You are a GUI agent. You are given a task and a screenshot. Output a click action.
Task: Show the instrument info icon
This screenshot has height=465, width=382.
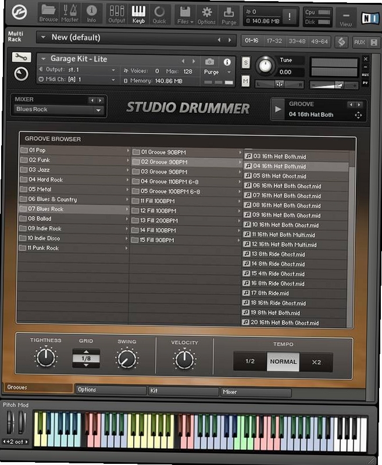point(227,62)
